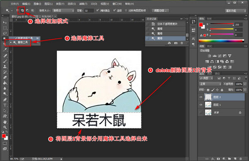The image size is (249, 161).
Task: Select 快速选择工具 in the tool flyout
Action: (x=24, y=38)
